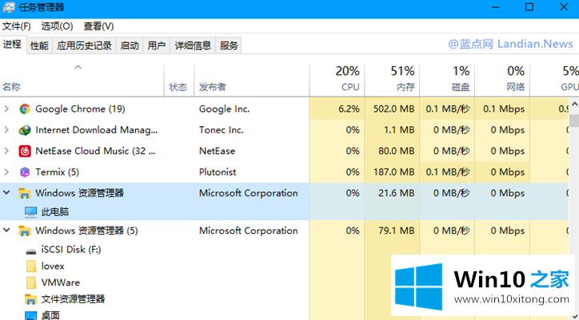Click the 1.1 MB memory value
This screenshot has width=579, height=320.
point(400,130)
